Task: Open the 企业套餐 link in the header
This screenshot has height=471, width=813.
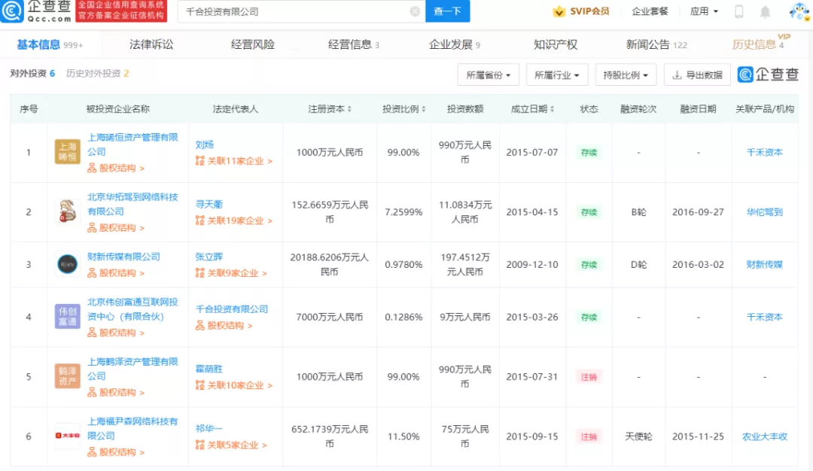Action: click(650, 11)
